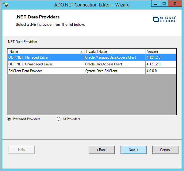Cancel the connection wizard
The image size is (184, 171).
(166, 150)
